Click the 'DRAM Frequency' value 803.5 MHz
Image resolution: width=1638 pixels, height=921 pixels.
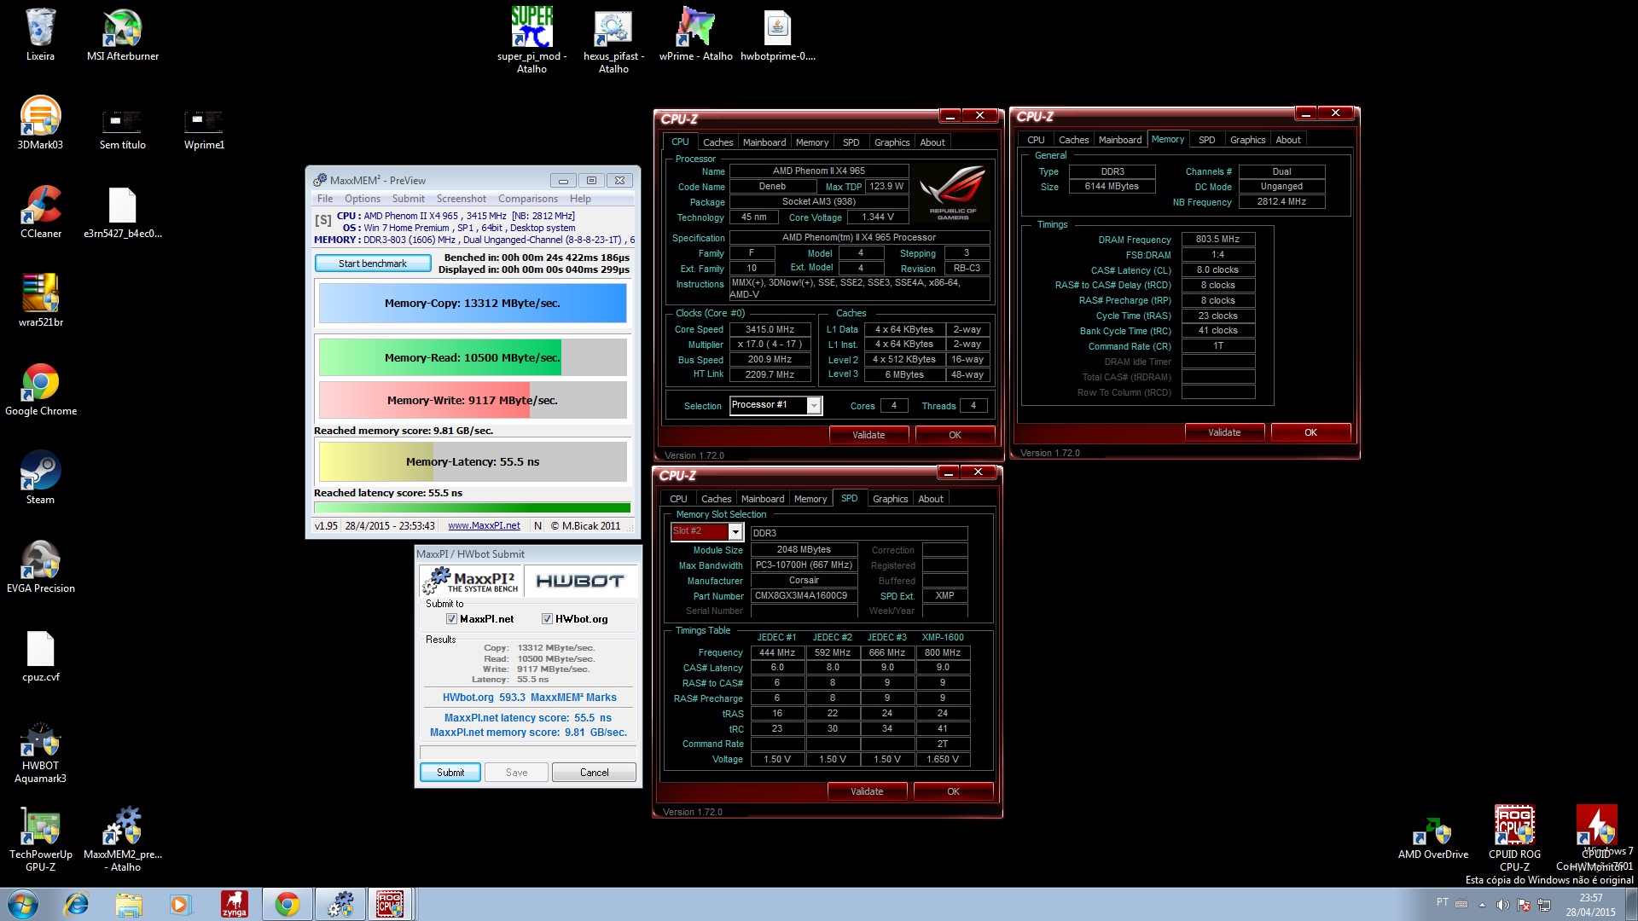click(x=1217, y=240)
